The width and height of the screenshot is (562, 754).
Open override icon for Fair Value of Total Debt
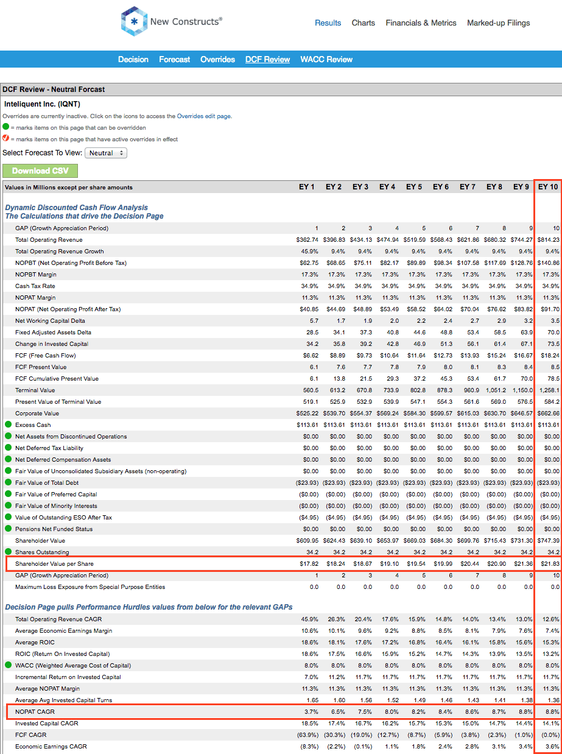click(8, 482)
